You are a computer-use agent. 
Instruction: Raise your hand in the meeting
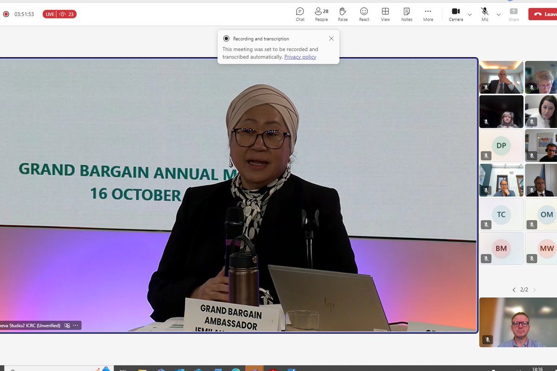(343, 14)
